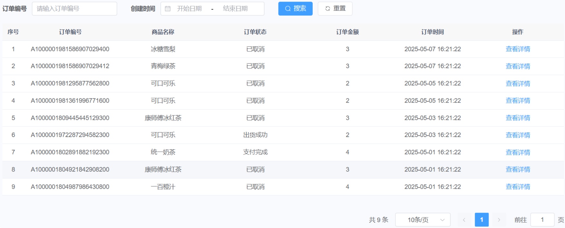Viewport: 565px width, 228px height.
Task: Click the 订单金额 column header
Action: pos(347,32)
